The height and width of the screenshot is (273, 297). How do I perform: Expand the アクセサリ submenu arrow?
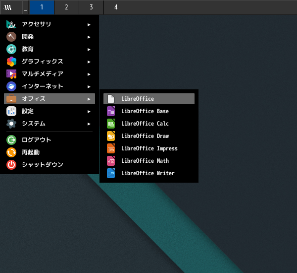click(89, 24)
